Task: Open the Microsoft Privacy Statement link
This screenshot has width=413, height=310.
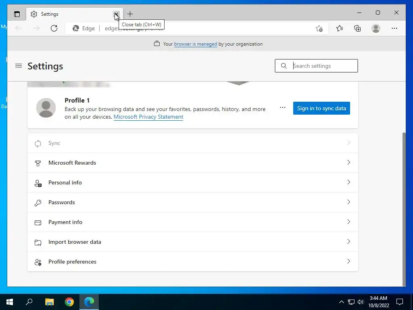Action: point(148,117)
